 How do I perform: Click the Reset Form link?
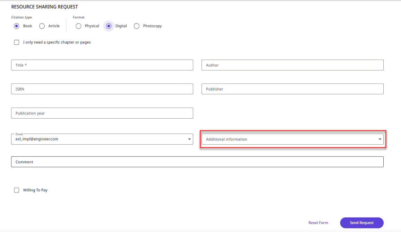[x=318, y=223]
